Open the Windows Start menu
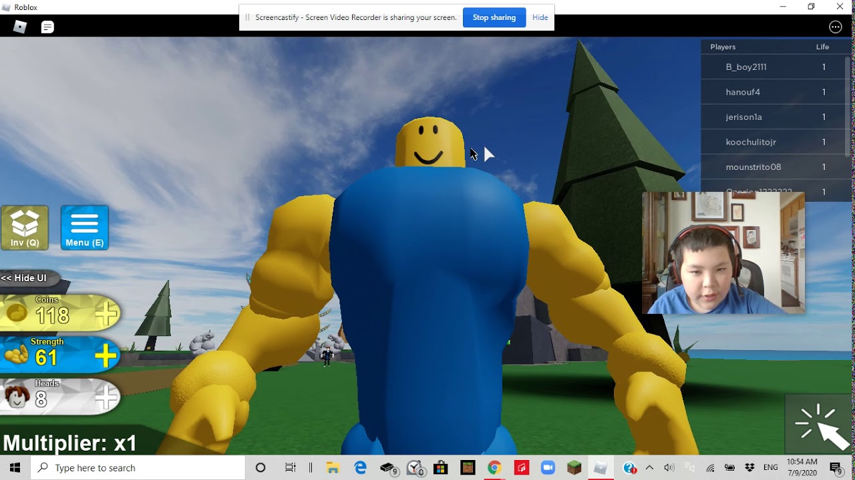 tap(15, 468)
